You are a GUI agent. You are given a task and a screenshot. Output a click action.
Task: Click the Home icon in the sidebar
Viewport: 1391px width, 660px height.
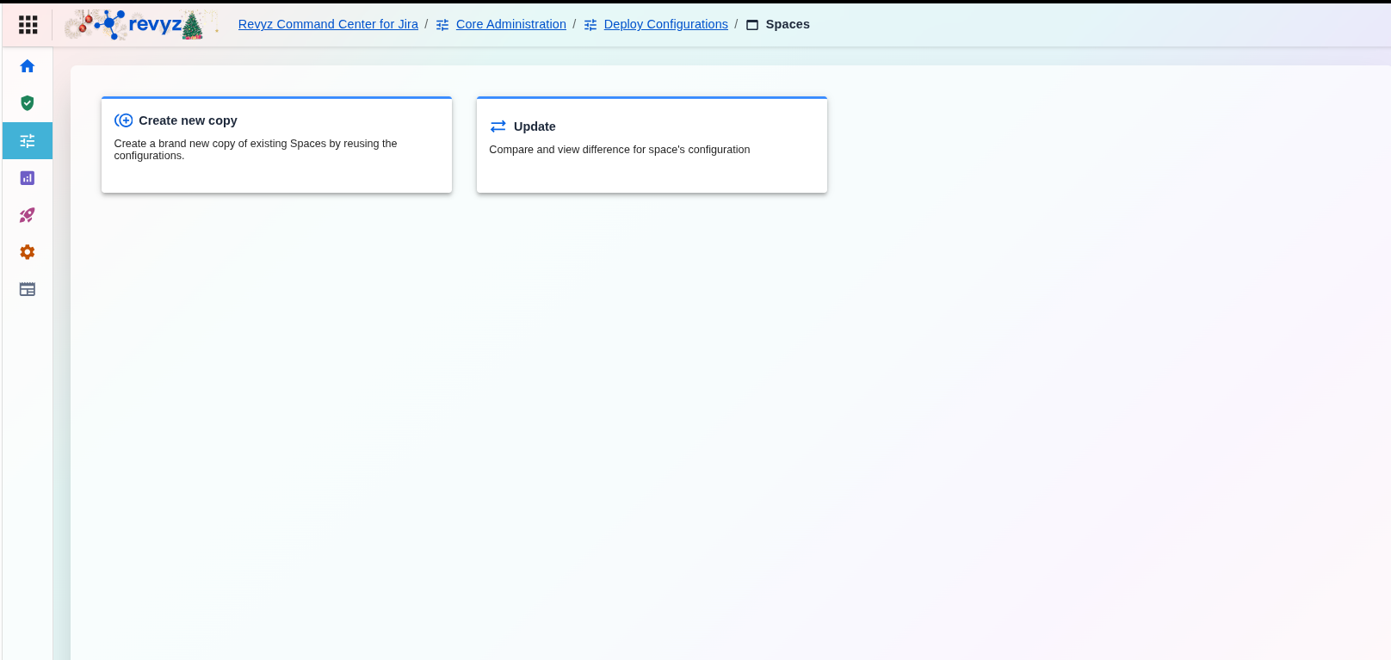click(28, 66)
